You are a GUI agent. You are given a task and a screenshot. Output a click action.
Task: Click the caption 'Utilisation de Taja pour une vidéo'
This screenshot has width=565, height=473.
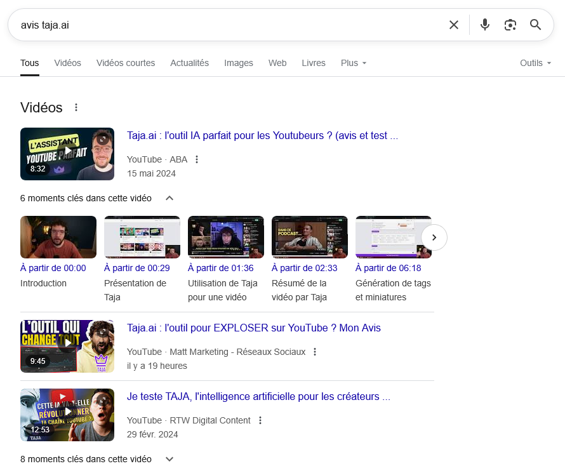click(223, 290)
